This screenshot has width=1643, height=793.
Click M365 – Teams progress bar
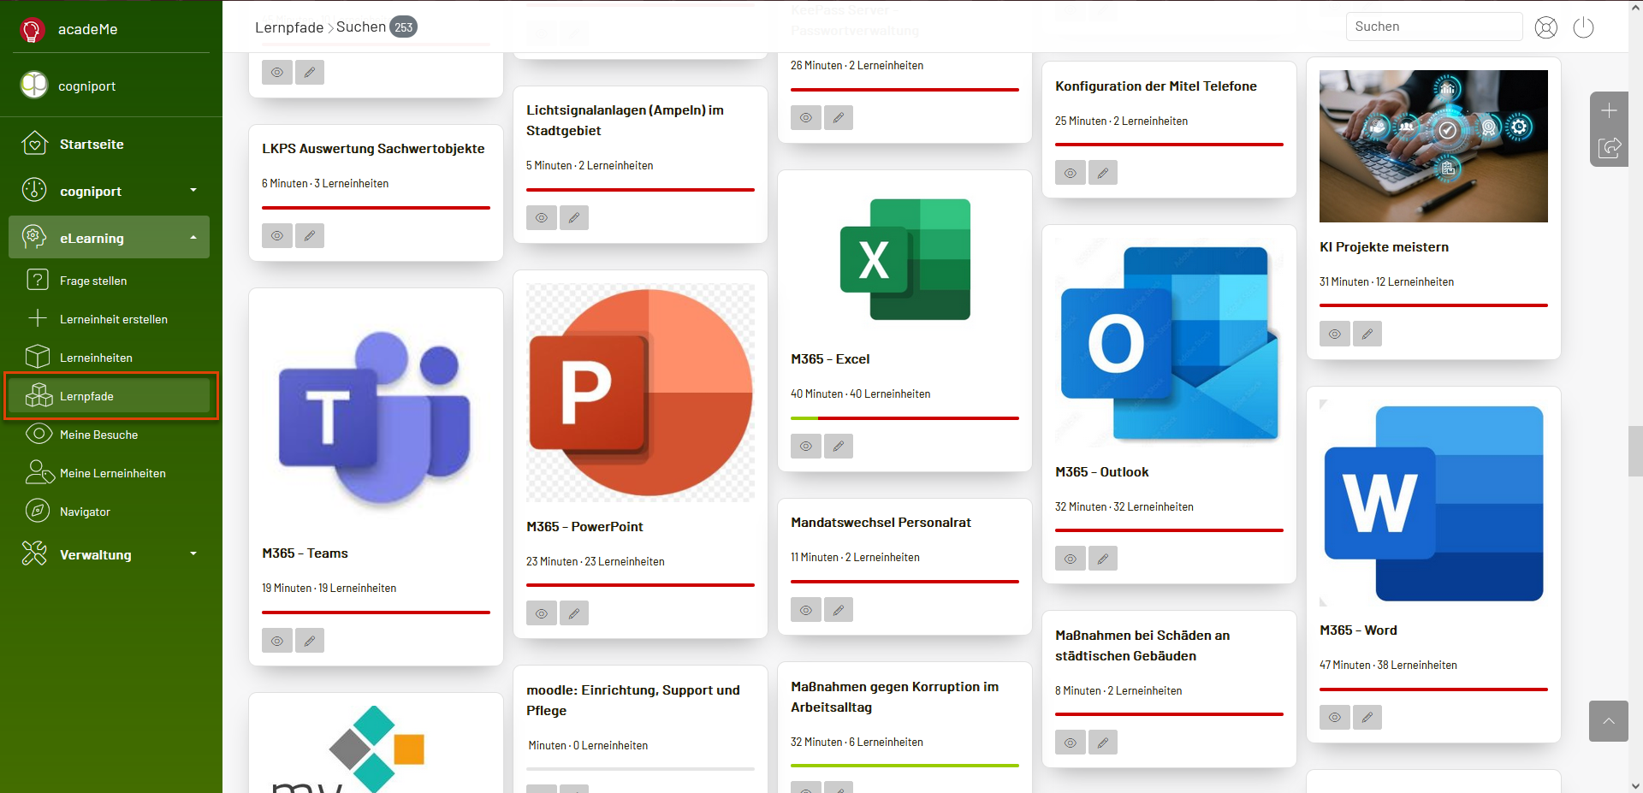376,613
